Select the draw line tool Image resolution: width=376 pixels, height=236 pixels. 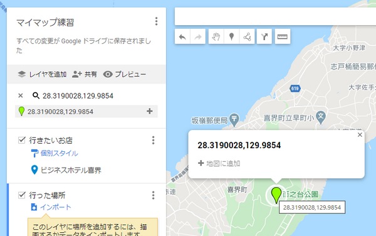247,37
